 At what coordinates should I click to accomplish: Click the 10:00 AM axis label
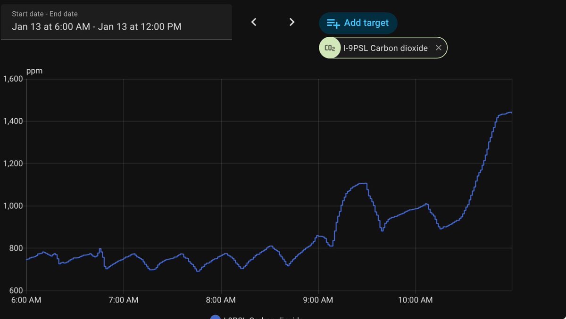click(416, 300)
